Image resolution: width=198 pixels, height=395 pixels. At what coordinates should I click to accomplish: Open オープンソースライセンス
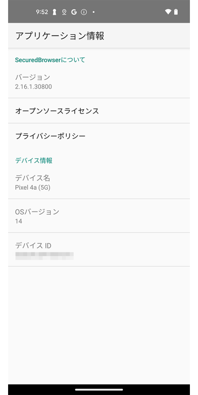click(99, 111)
